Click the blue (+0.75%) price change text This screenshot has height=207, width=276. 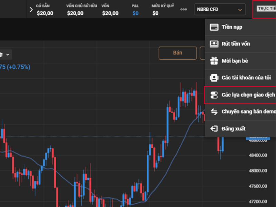click(17, 67)
